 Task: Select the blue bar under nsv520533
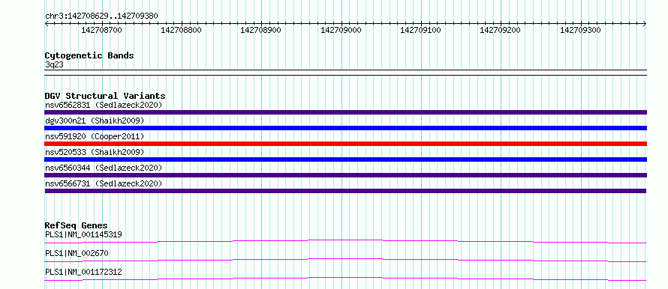coord(346,159)
